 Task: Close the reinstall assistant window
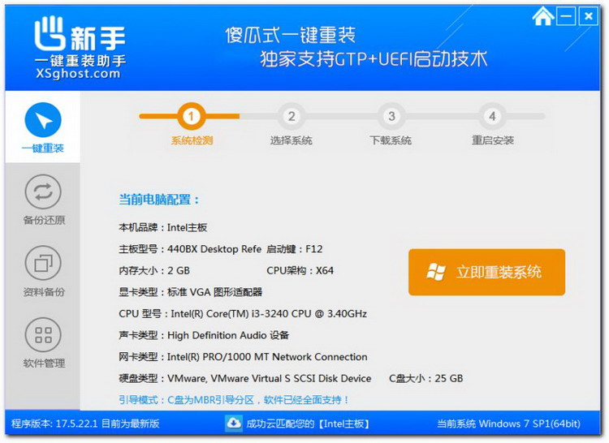(x=588, y=16)
